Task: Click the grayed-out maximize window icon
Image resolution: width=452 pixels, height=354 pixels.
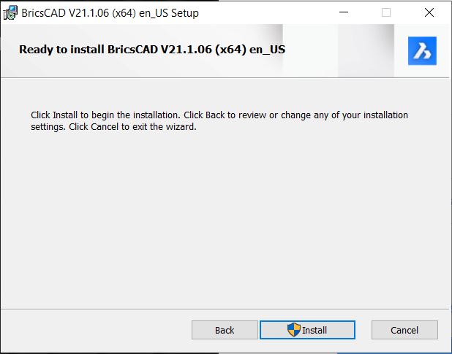Action: click(386, 12)
